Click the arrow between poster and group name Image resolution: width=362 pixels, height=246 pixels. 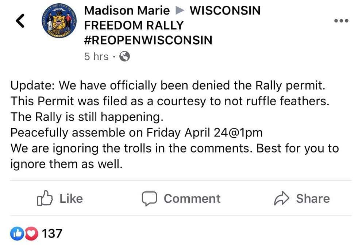(179, 11)
